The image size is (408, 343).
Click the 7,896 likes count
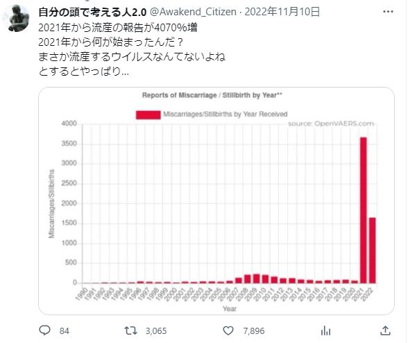point(254,331)
